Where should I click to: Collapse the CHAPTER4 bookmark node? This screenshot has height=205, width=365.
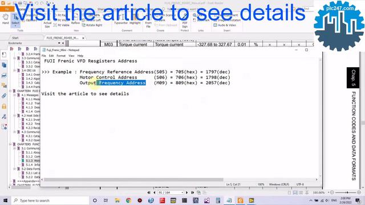pos(10,91)
